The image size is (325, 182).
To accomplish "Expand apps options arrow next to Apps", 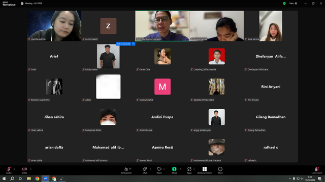I will coord(194,169).
